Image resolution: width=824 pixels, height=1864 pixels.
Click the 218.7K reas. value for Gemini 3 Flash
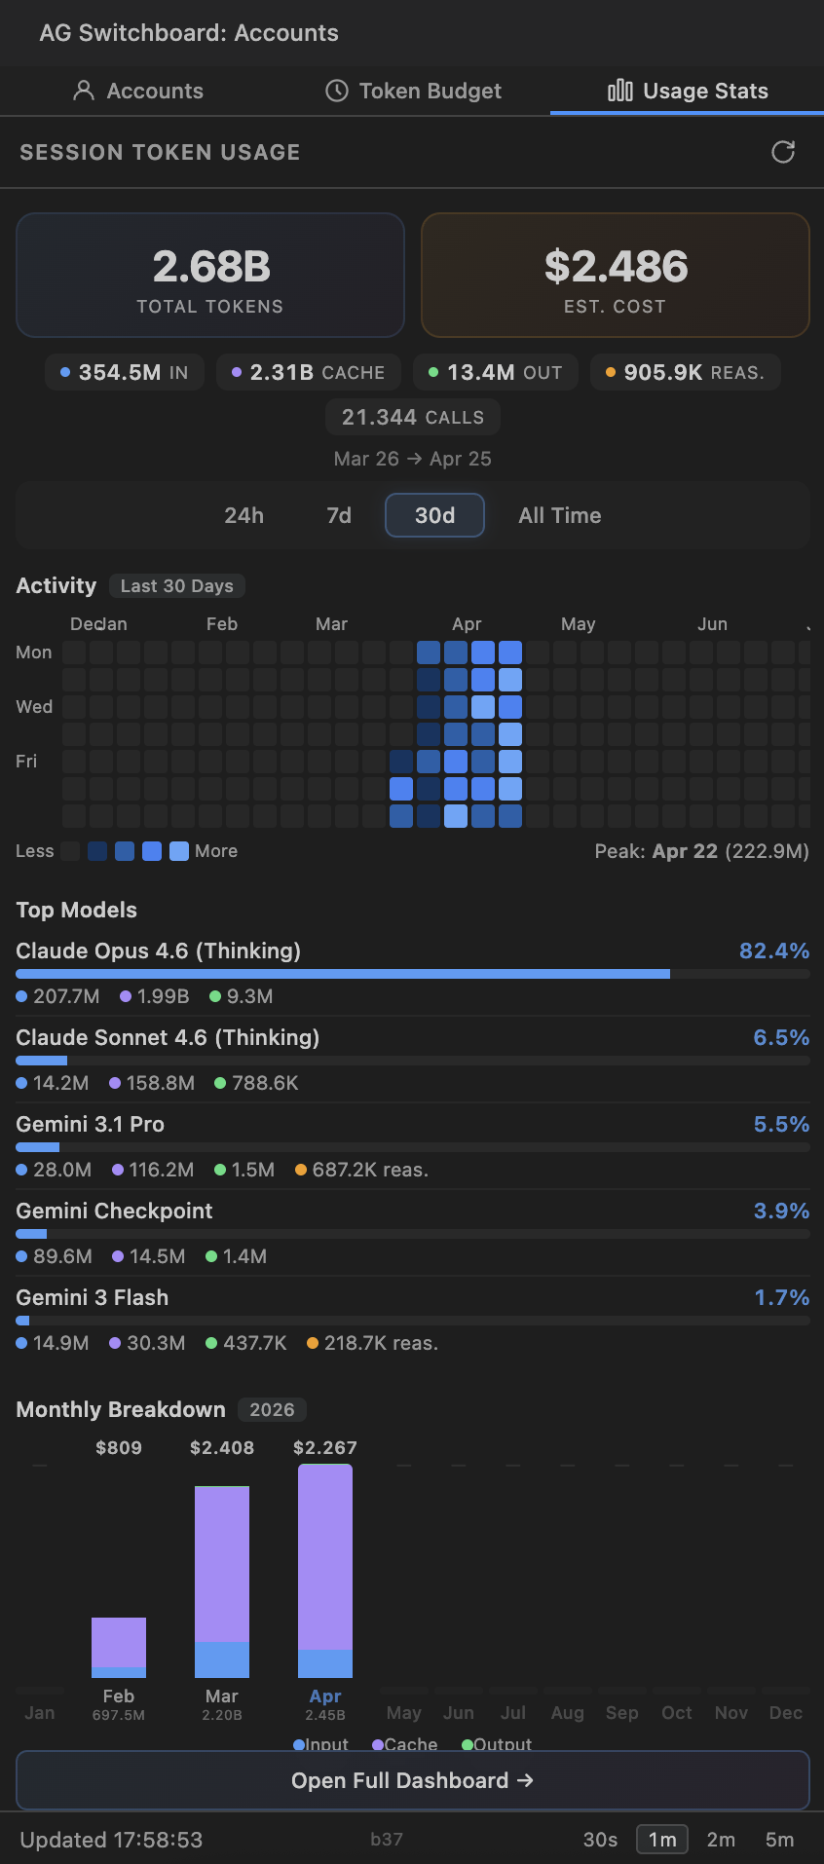[372, 1343]
